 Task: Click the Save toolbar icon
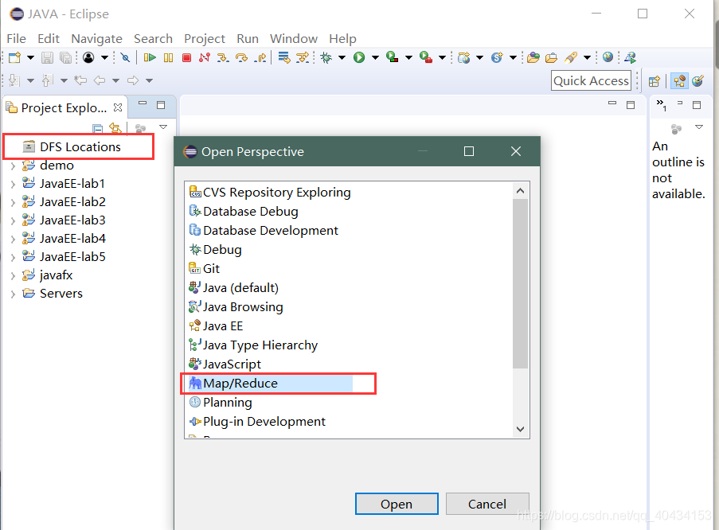(47, 57)
